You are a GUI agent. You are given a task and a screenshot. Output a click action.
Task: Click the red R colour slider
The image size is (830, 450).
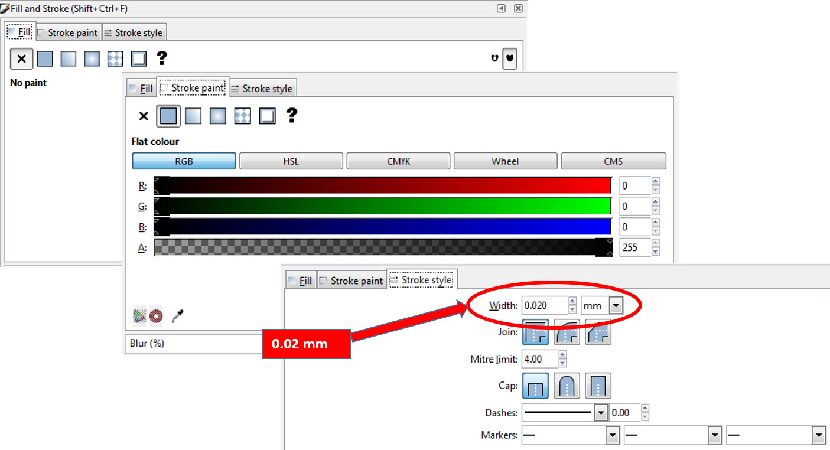tap(382, 185)
